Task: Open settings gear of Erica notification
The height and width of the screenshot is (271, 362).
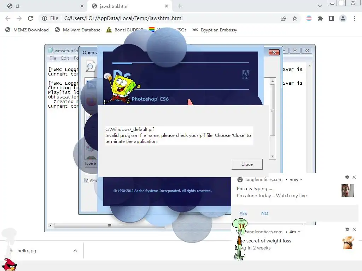Action: (x=347, y=177)
